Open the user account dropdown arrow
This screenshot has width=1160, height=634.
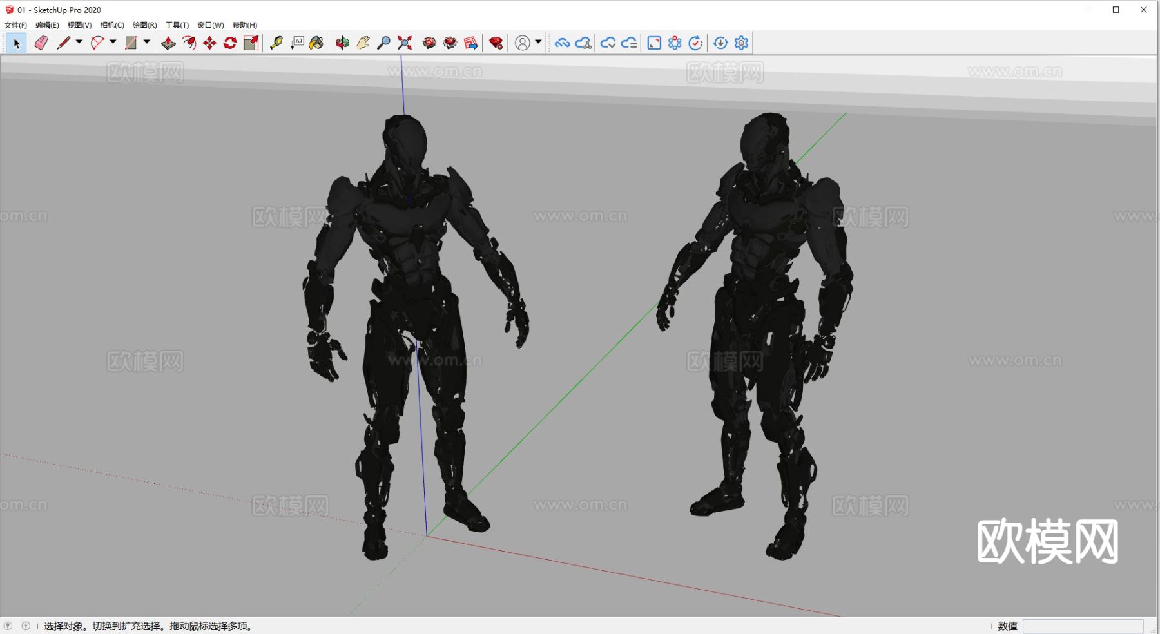pyautogui.click(x=538, y=42)
